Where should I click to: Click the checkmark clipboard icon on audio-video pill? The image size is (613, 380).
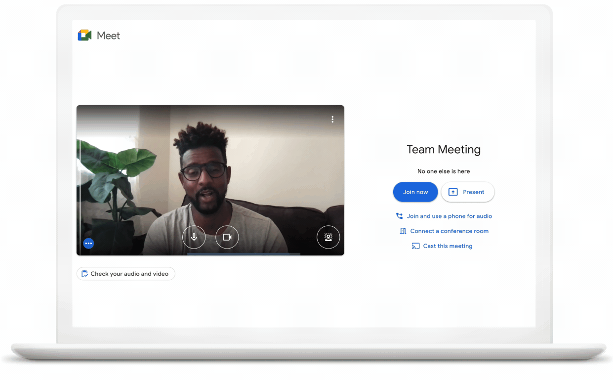pyautogui.click(x=84, y=273)
